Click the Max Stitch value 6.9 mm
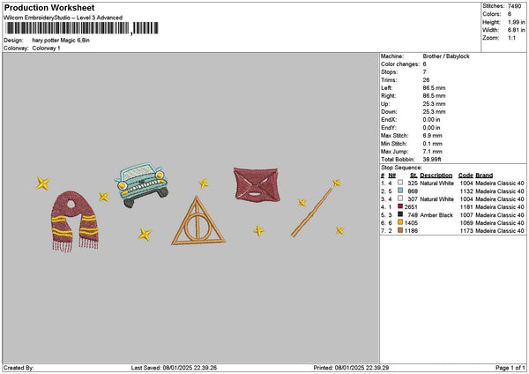 433,136
